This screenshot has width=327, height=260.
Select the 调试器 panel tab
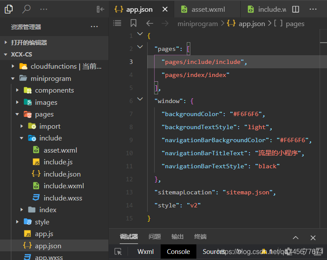pyautogui.click(x=129, y=237)
